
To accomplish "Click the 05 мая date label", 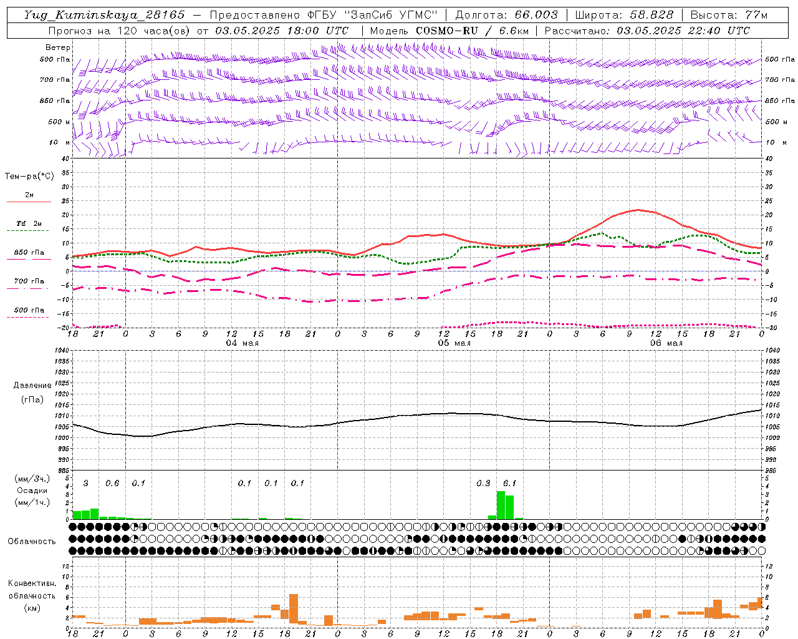I will pos(454,343).
